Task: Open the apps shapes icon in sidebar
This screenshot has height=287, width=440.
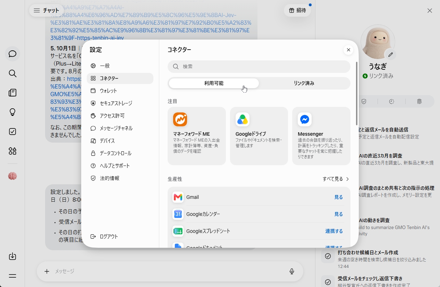Action: click(12, 151)
